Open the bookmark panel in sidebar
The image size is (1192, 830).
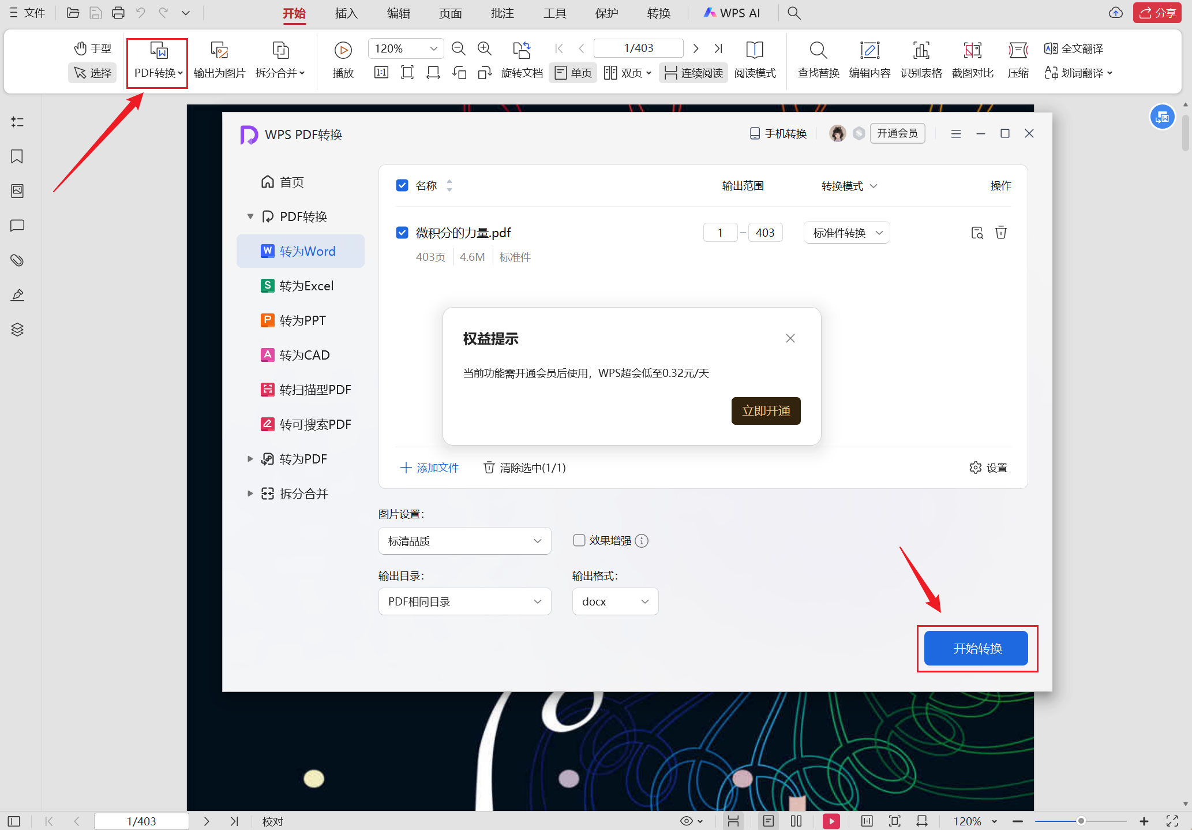[x=17, y=156]
